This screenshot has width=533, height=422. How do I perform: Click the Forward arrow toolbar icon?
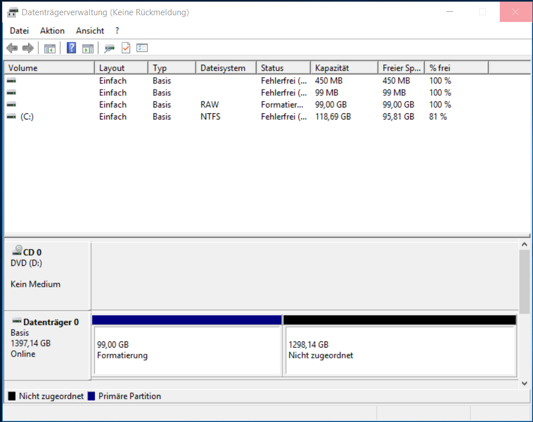point(28,48)
